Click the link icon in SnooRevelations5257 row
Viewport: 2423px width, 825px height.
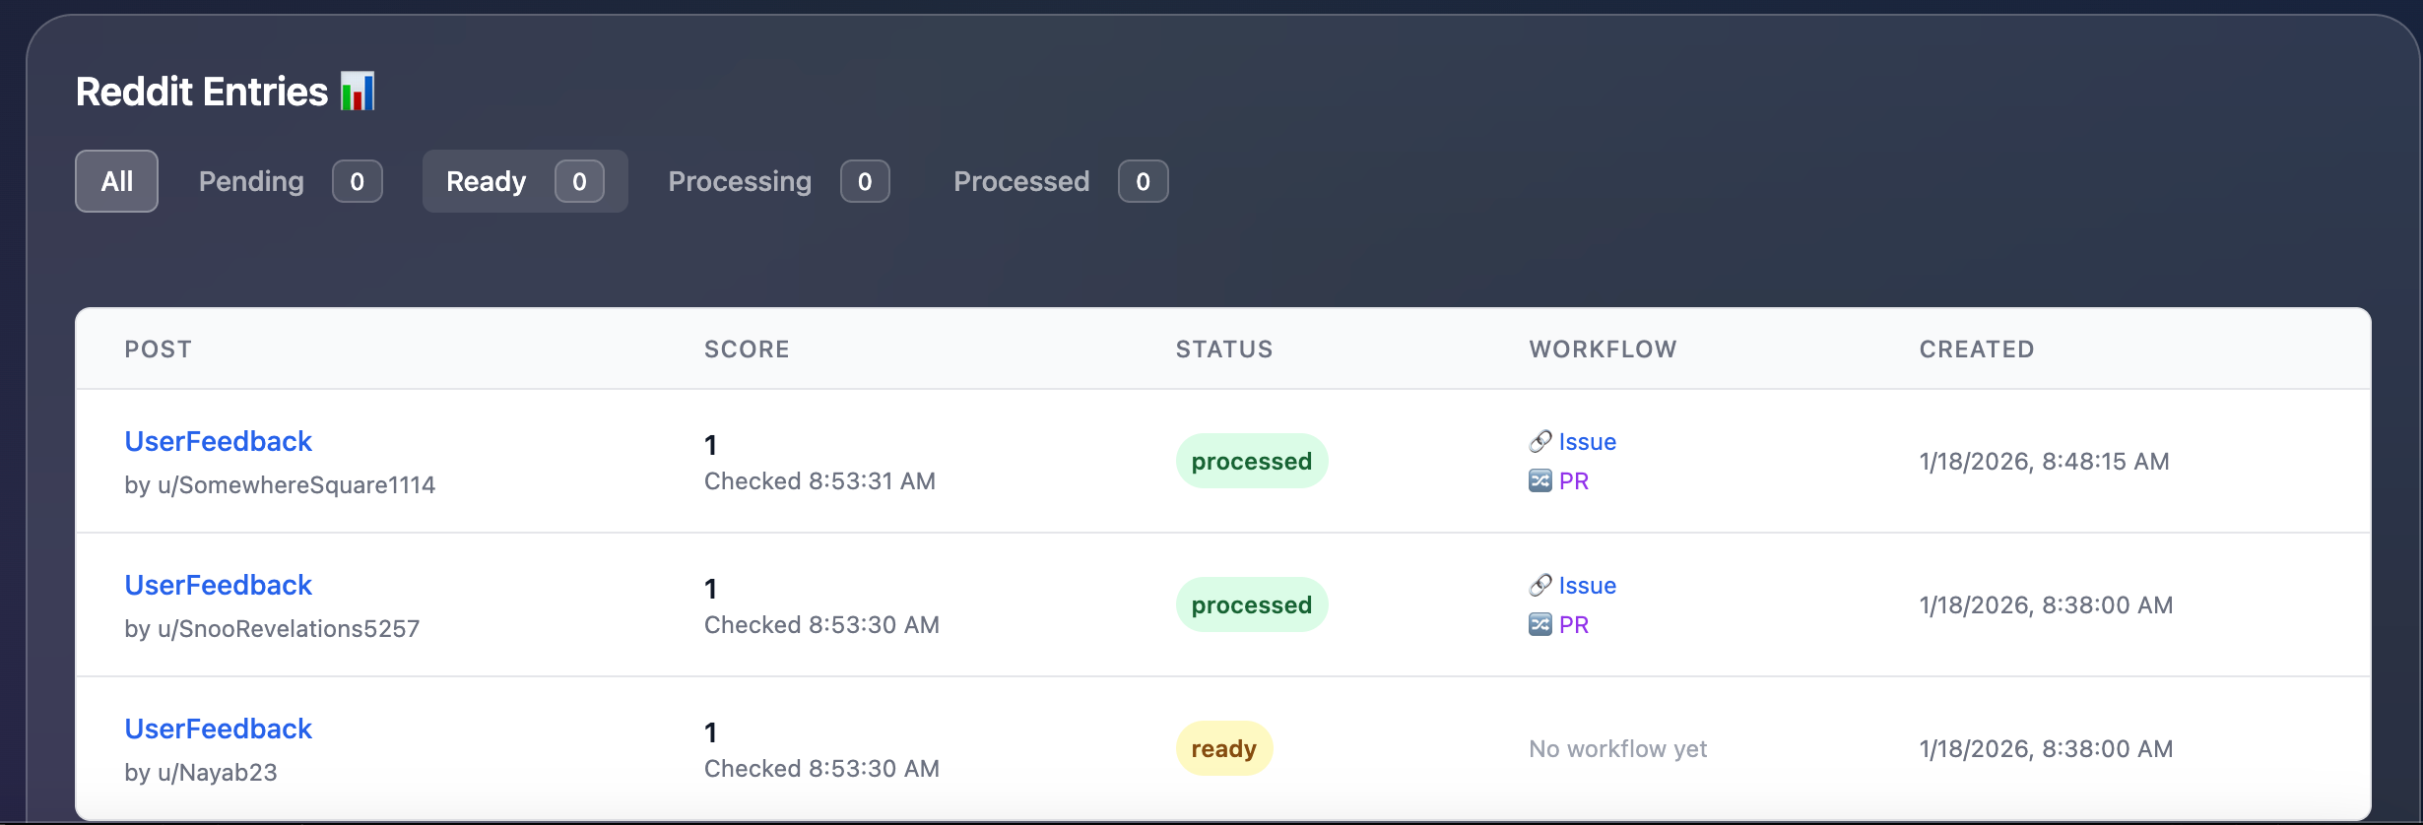tap(1540, 586)
